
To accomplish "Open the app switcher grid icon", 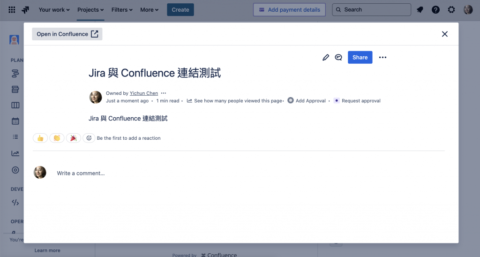I will [x=12, y=10].
